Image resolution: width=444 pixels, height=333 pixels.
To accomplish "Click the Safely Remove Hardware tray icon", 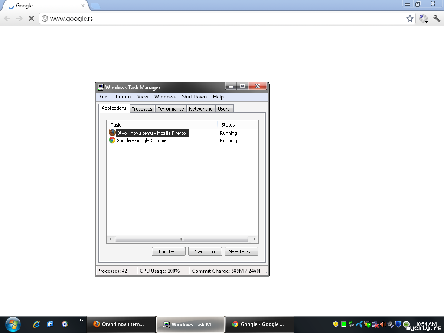I will pyautogui.click(x=351, y=324).
